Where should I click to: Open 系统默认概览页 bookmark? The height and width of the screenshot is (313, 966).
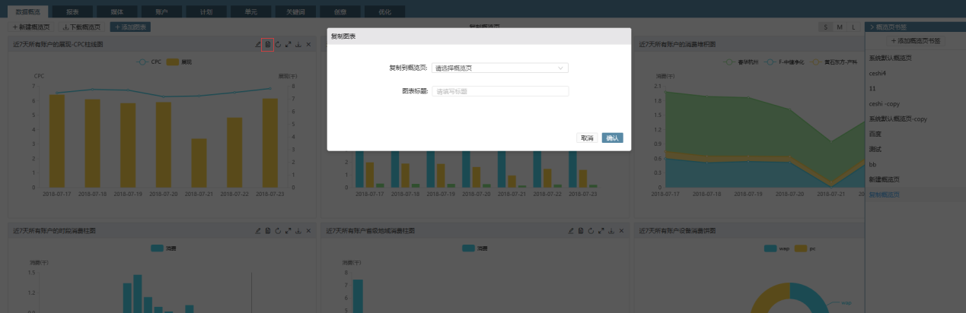[891, 58]
